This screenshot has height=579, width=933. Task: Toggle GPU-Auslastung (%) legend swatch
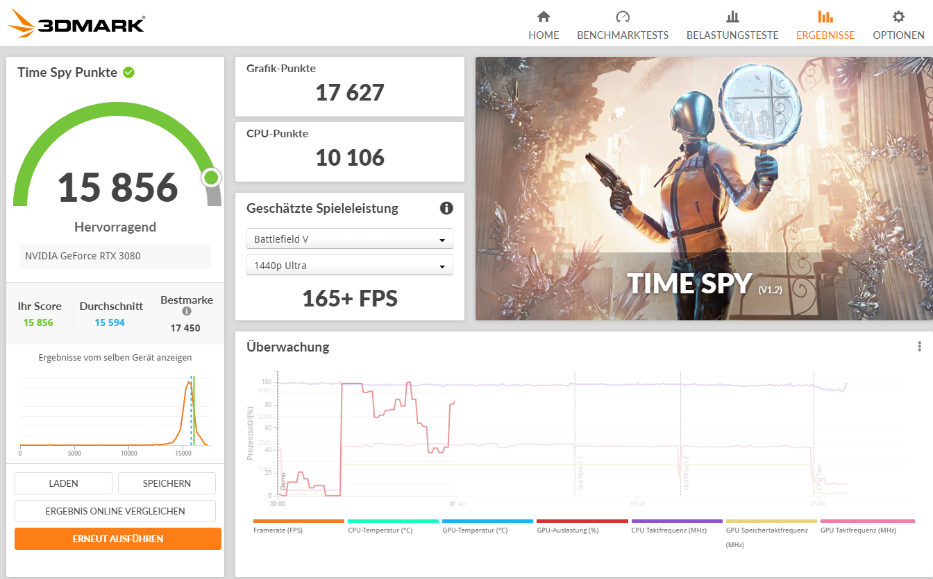(x=582, y=521)
